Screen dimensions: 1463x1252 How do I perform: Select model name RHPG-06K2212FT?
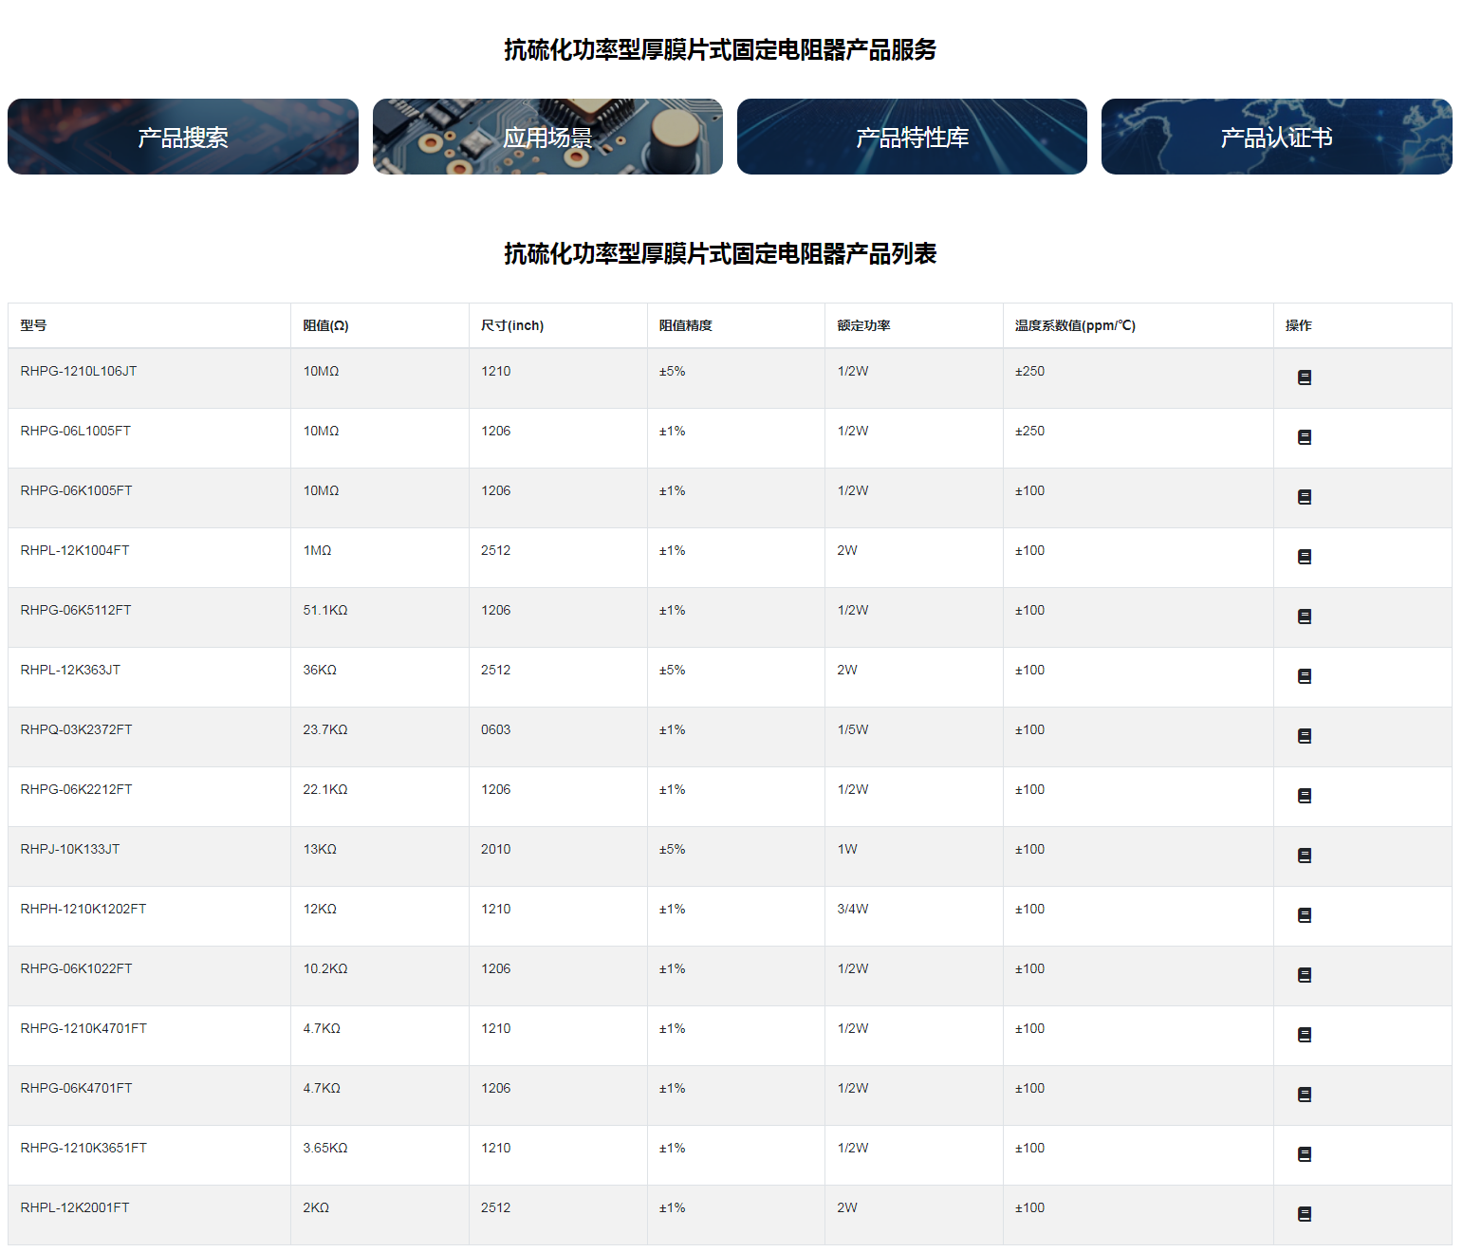click(76, 789)
